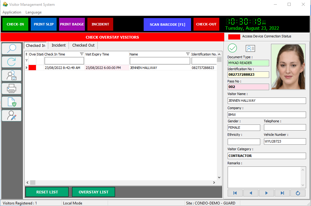311x206 pixels.
Task: Open the Name column filter dropdown
Action: [x=188, y=54]
